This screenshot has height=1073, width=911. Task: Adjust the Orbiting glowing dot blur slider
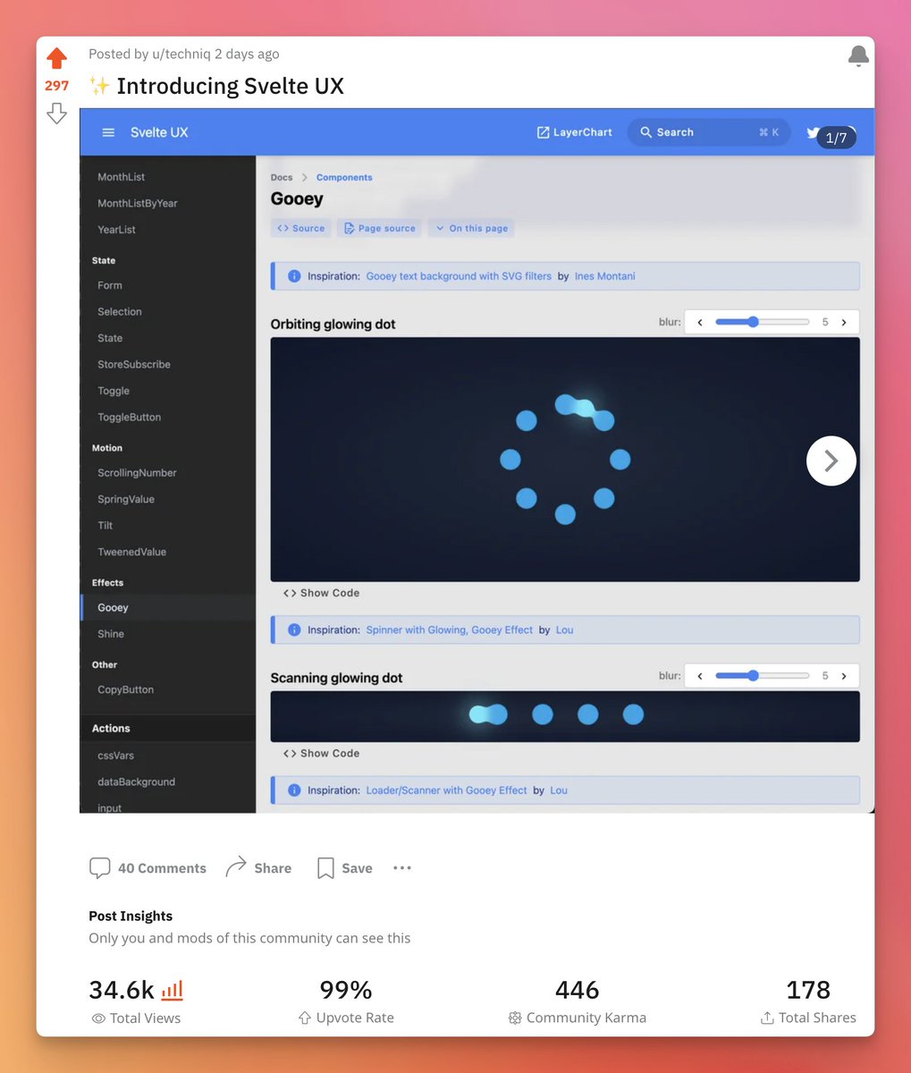763,322
